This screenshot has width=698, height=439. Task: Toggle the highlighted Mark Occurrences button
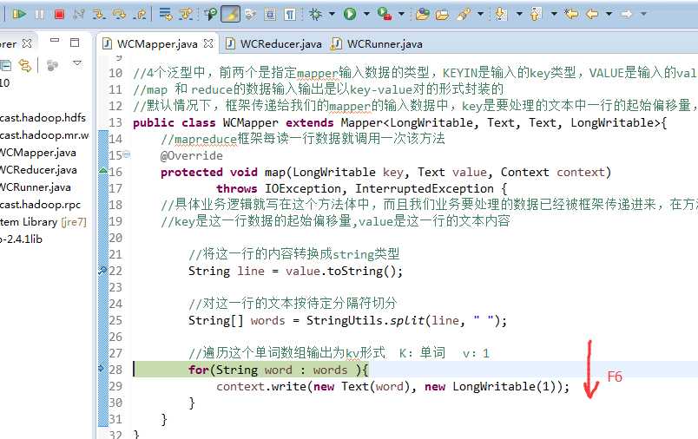pos(230,14)
